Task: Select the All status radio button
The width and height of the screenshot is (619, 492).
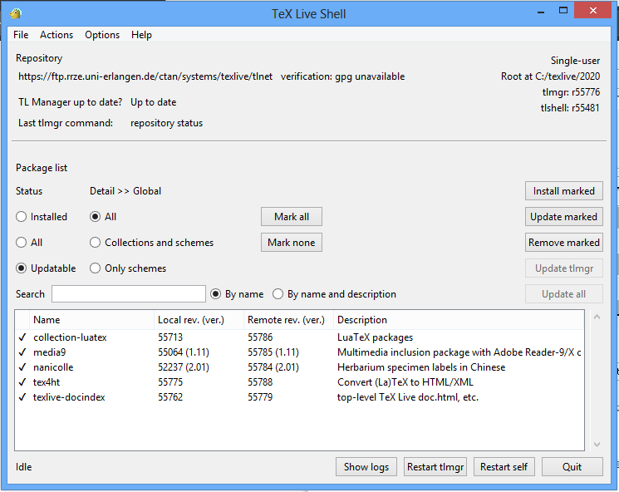Action: (21, 243)
